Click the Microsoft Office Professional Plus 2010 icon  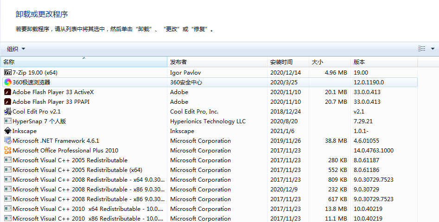pyautogui.click(x=8, y=150)
